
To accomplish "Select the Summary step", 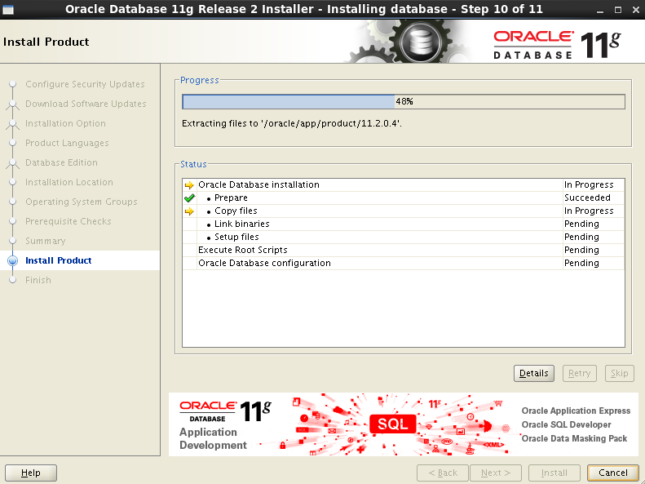I will [45, 241].
